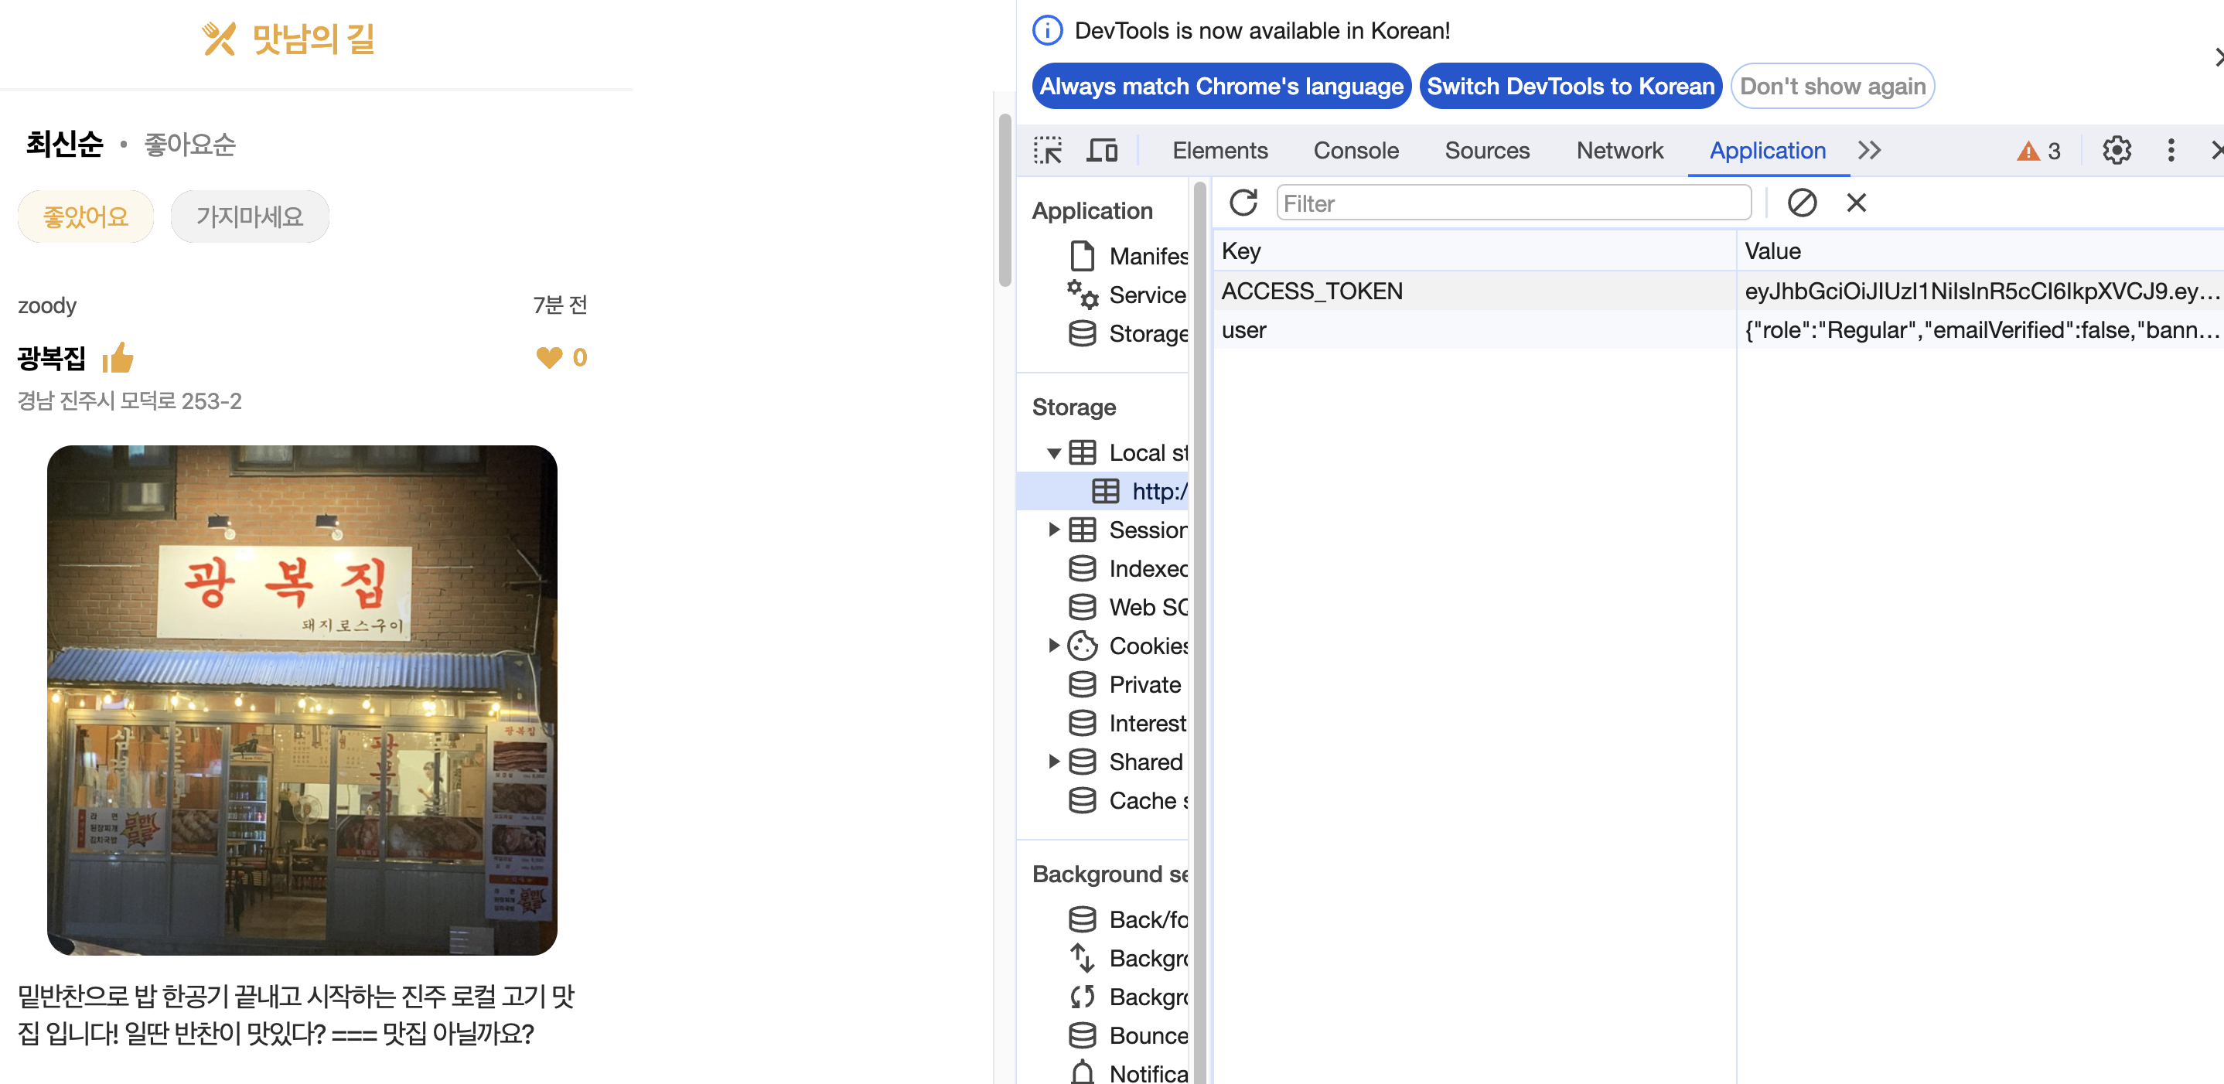Collapse the Local storage tree node
2224x1084 pixels.
[1053, 453]
